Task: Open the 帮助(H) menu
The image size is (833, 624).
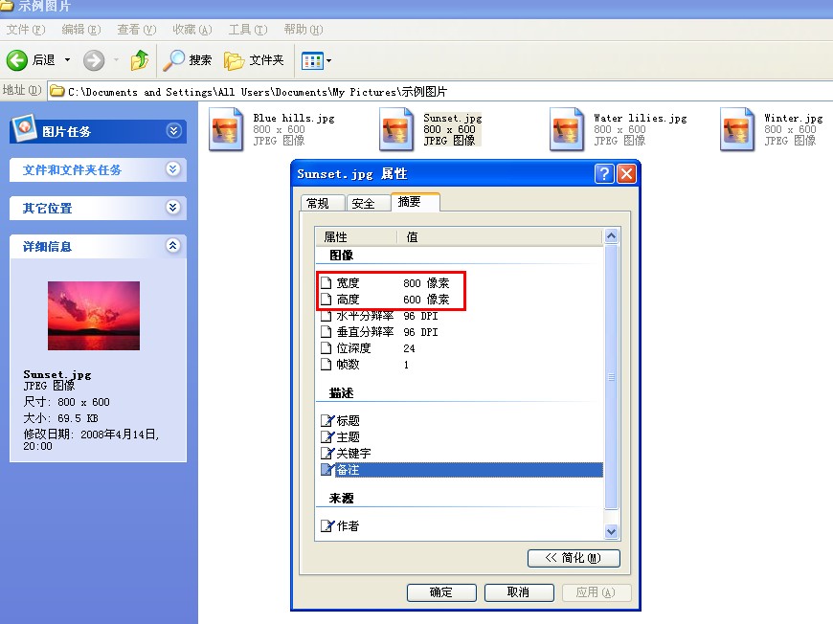Action: tap(303, 30)
